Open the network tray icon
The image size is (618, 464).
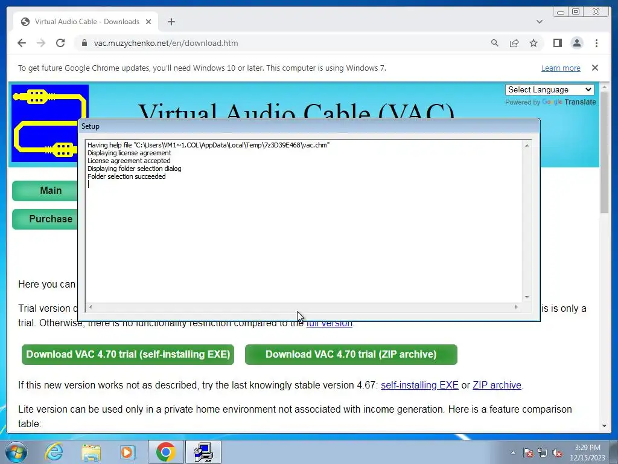(x=543, y=453)
